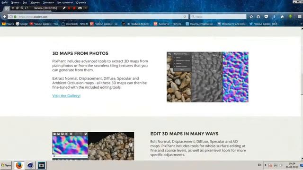The image size is (303, 170).
Task: Pause recording with the first red button
Action: [69, 8]
